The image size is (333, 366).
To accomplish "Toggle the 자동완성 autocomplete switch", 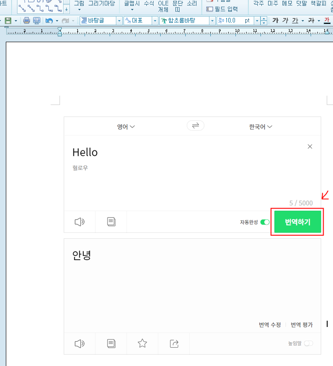I will point(265,222).
